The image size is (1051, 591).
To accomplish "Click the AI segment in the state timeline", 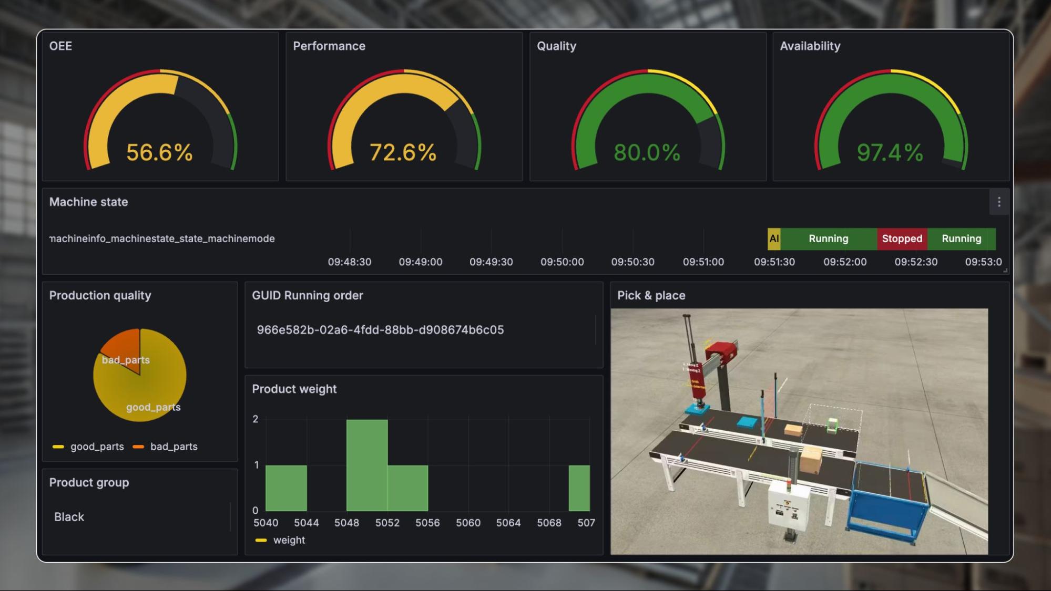I will pyautogui.click(x=773, y=239).
